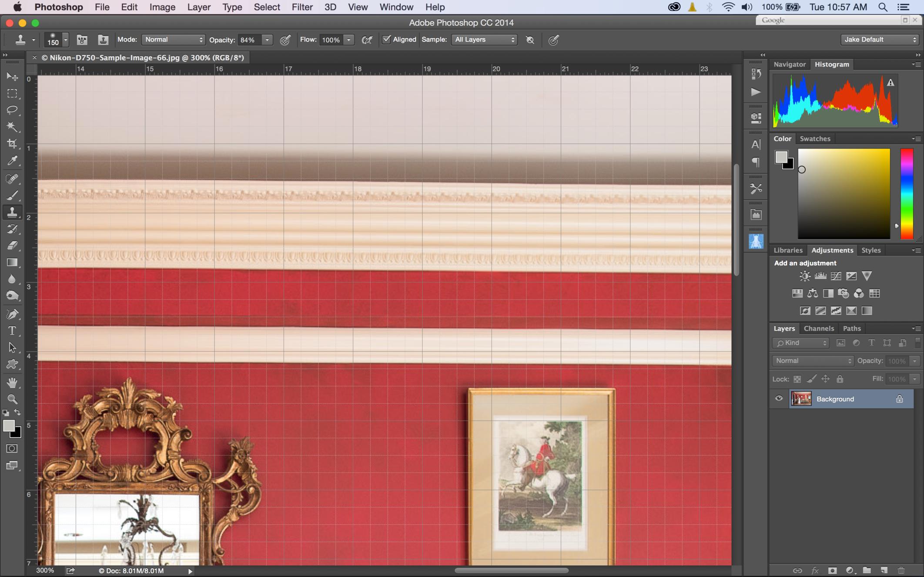Switch to the Channels tab
This screenshot has height=577, width=924.
click(818, 328)
